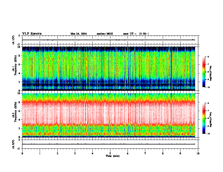Click the log(PSD) unit label beside ch.2 colorbar
The height and width of the screenshot is (172, 223).
tap(211, 119)
